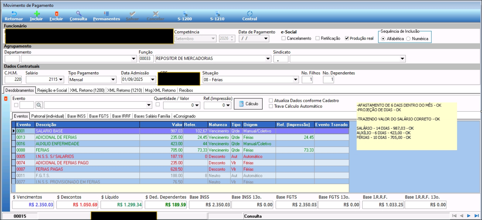Open the Patronal (individual) tab
Screen dimensions: 482x220
[48, 116]
